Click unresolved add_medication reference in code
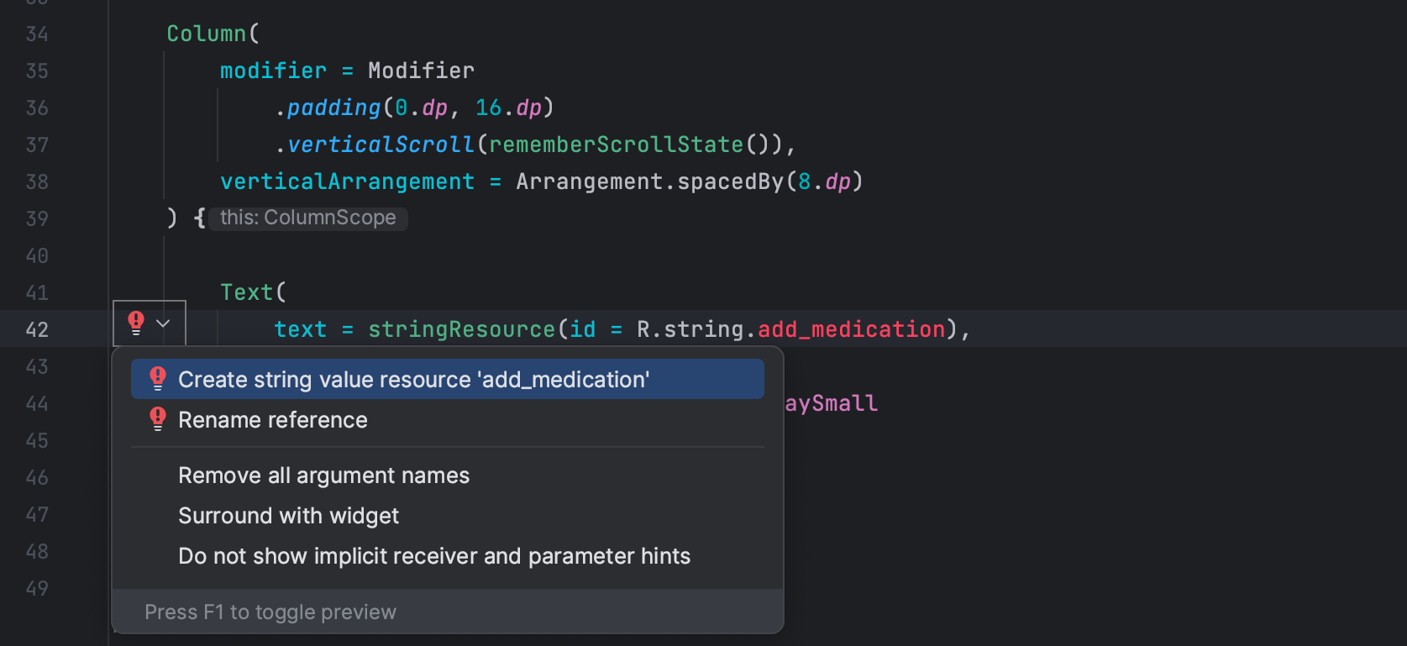The width and height of the screenshot is (1407, 646). 851,329
